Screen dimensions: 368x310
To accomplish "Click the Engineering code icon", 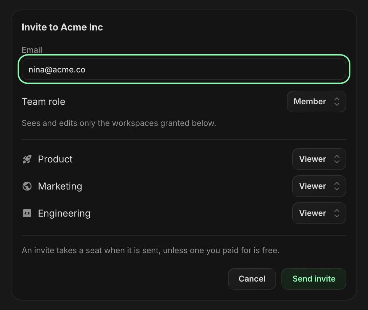I will pyautogui.click(x=27, y=213).
